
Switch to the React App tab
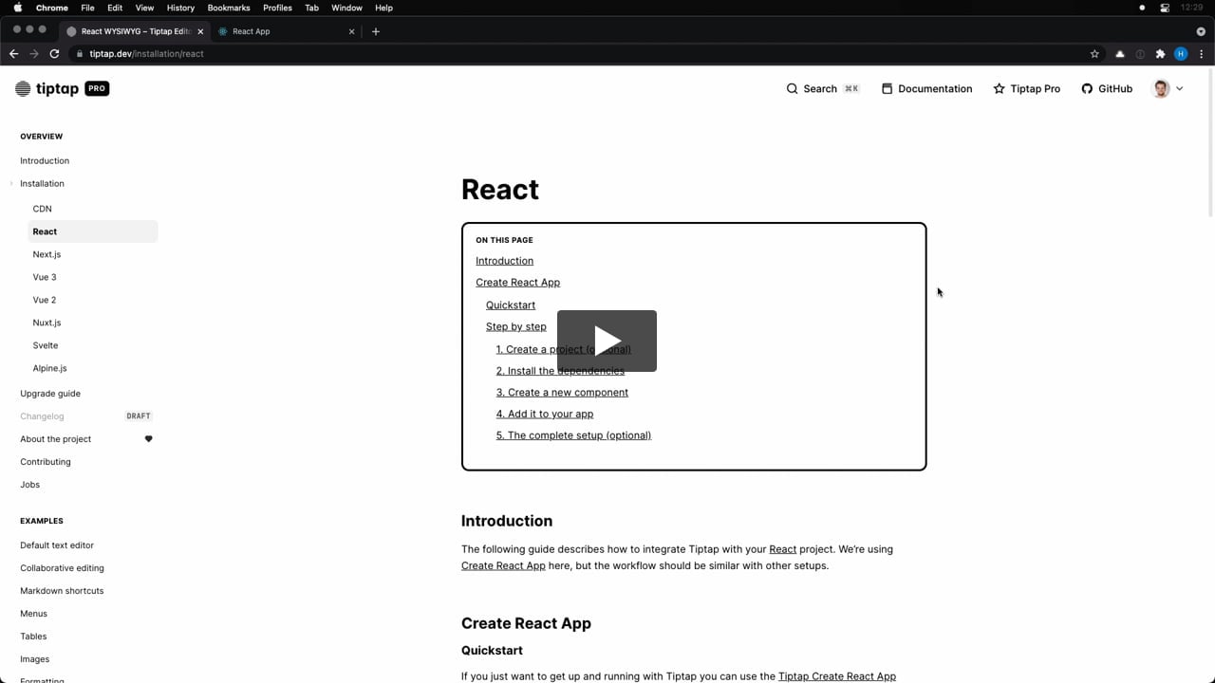(x=285, y=31)
